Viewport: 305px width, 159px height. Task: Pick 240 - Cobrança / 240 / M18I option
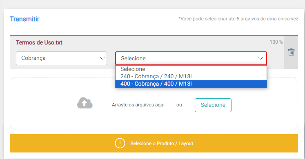coord(191,77)
